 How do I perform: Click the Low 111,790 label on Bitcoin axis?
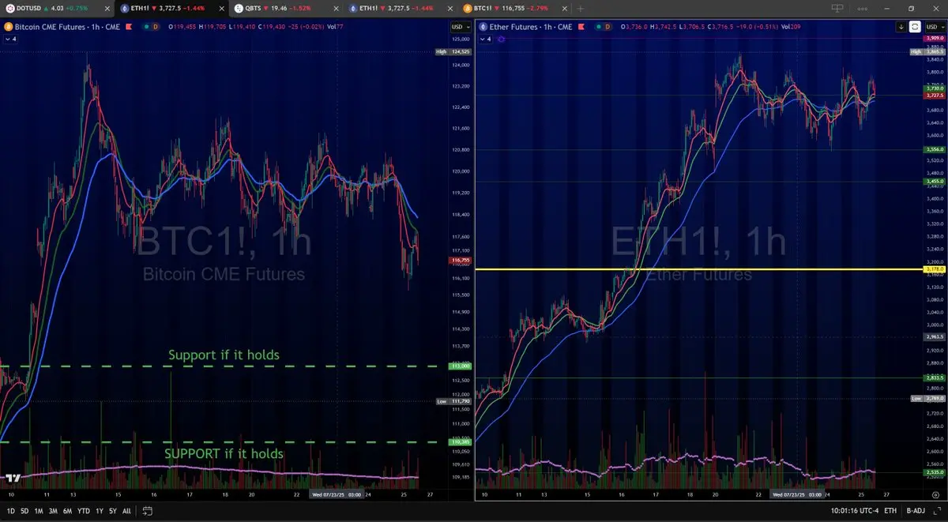[x=453, y=401]
